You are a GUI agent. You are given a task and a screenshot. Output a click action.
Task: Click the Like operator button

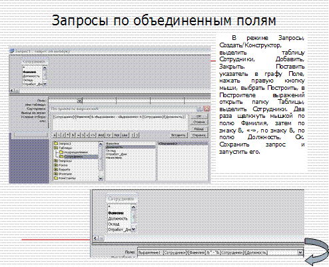[125, 135]
